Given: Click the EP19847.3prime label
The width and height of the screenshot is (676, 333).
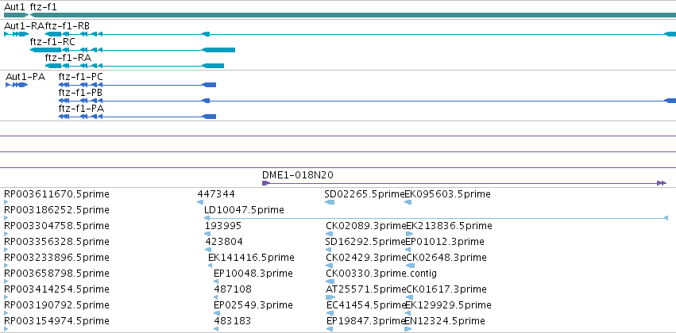Looking at the screenshot, I should tap(366, 321).
